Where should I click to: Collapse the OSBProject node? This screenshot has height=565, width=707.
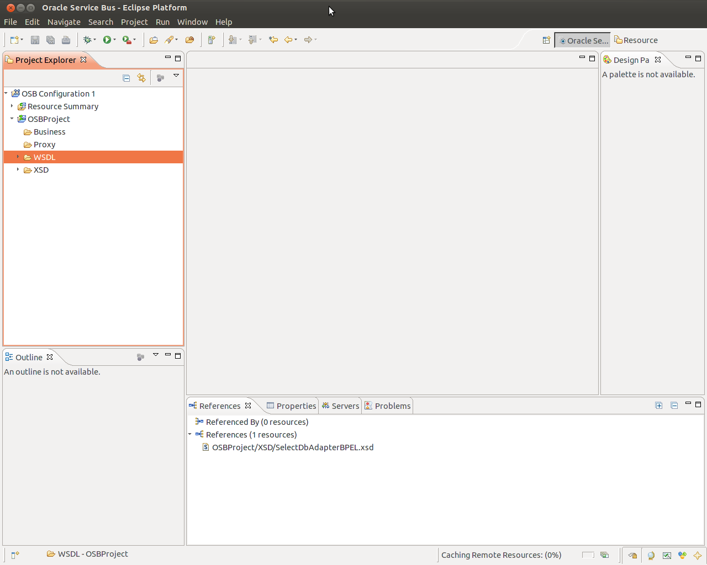coord(12,119)
